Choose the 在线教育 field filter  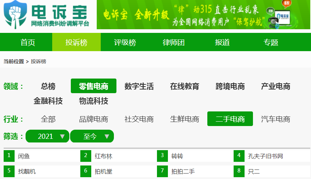point(184,86)
